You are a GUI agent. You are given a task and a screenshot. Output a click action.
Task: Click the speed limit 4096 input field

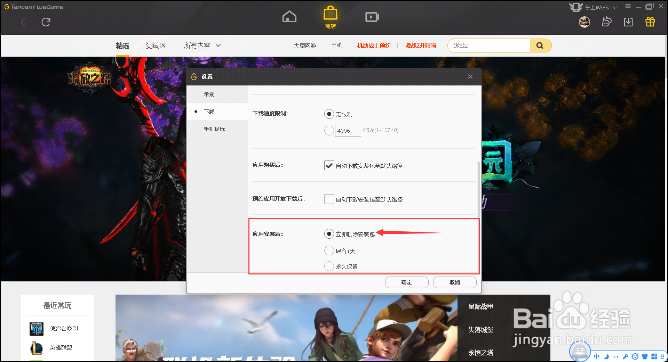tap(348, 131)
